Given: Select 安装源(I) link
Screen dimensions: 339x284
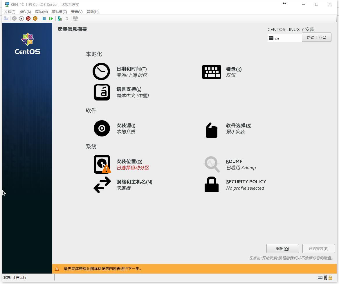Looking at the screenshot, I should [126, 126].
